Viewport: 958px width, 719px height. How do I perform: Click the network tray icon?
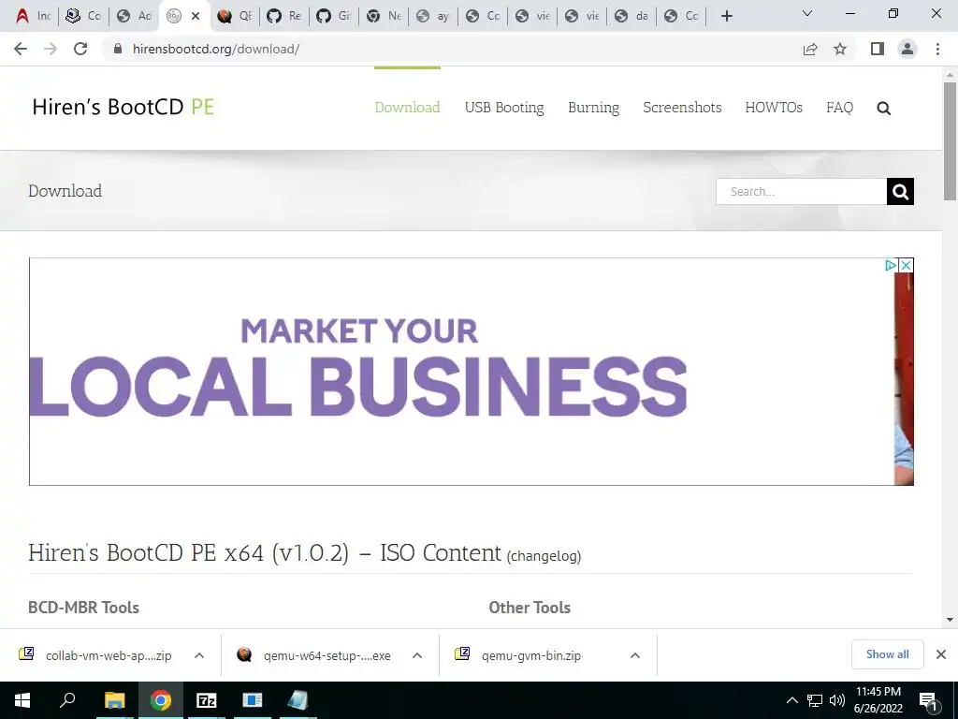pyautogui.click(x=815, y=700)
